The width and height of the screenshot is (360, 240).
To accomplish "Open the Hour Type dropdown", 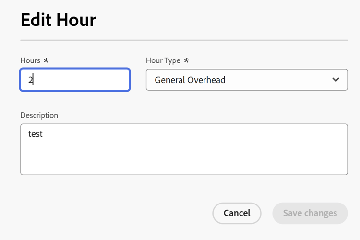I will [x=246, y=80].
